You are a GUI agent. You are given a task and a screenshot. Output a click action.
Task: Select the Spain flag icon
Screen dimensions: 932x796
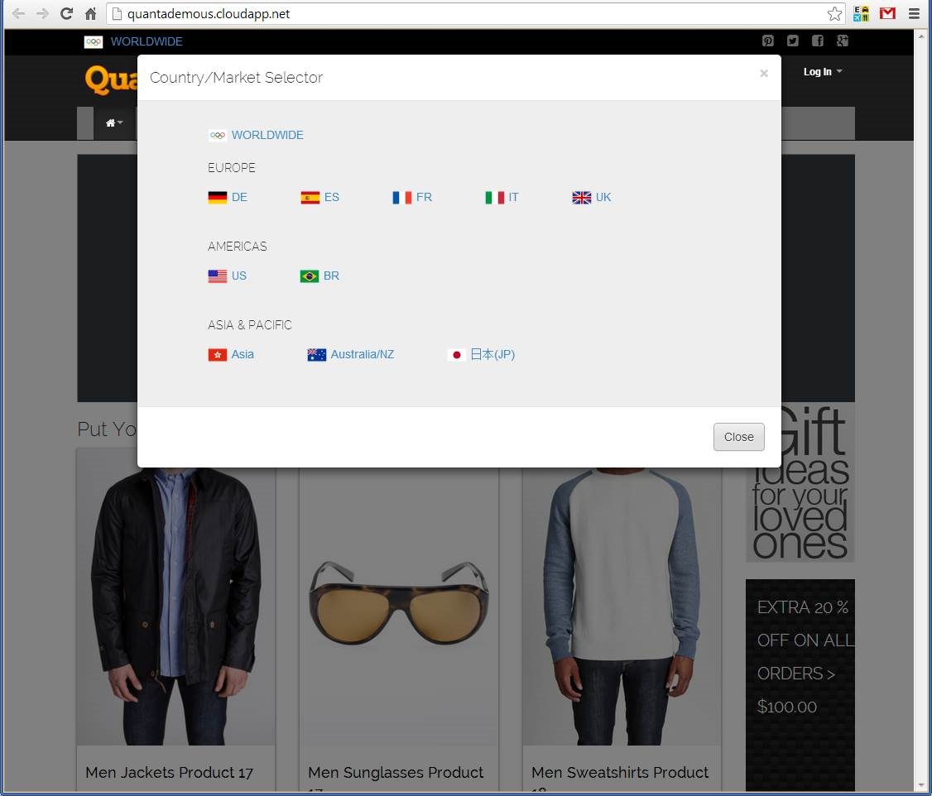(310, 198)
